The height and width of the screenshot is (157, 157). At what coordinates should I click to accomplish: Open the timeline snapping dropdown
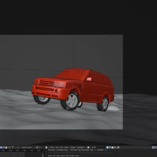18,147
